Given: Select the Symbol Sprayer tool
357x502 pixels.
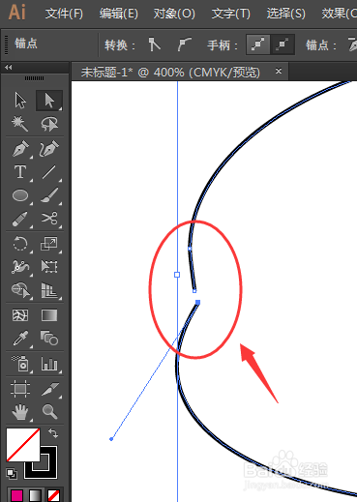Looking at the screenshot, I should pos(20,364).
